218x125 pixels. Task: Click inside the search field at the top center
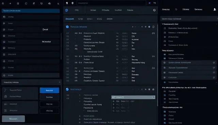[111, 3]
